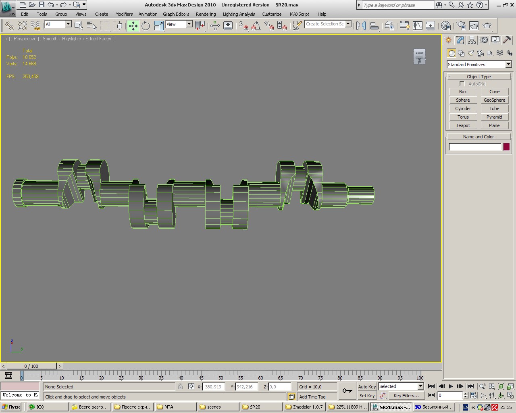Select the Align tool
This screenshot has height=413, width=516.
(x=374, y=26)
